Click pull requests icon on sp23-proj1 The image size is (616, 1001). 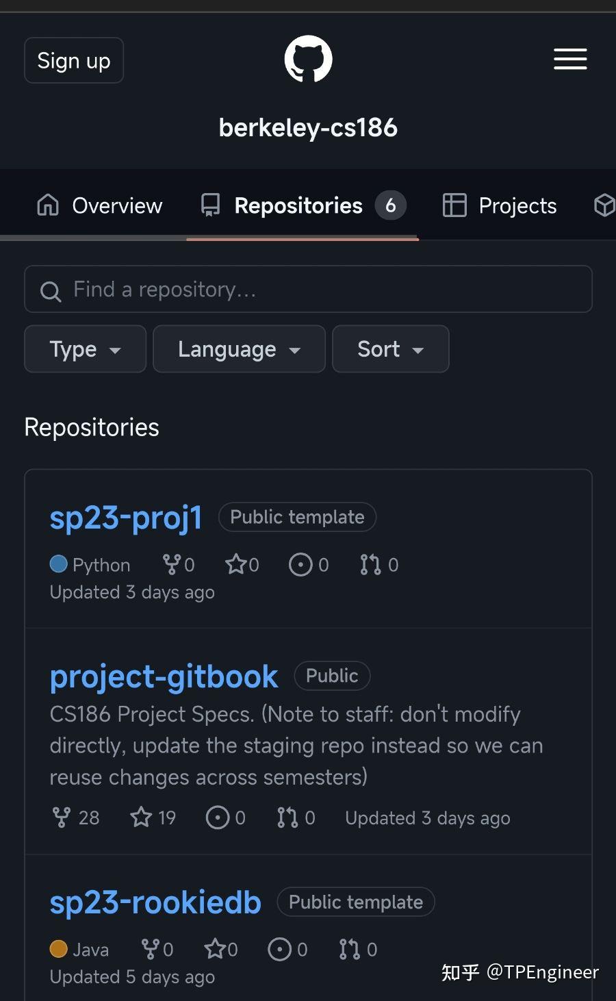coord(370,565)
